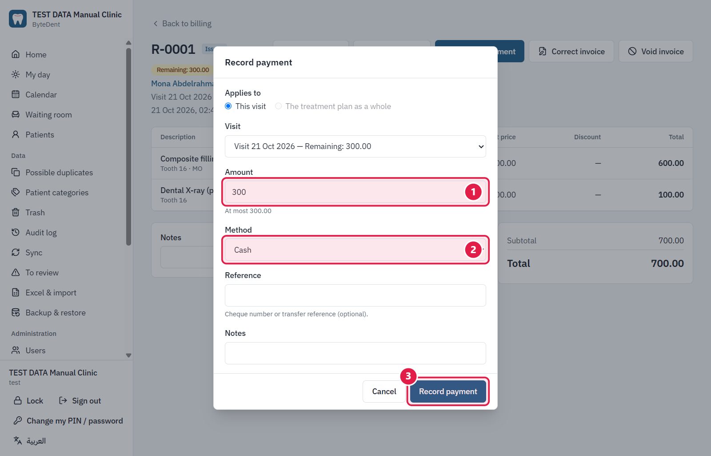Switch language via Arabic translate icon

tap(18, 440)
